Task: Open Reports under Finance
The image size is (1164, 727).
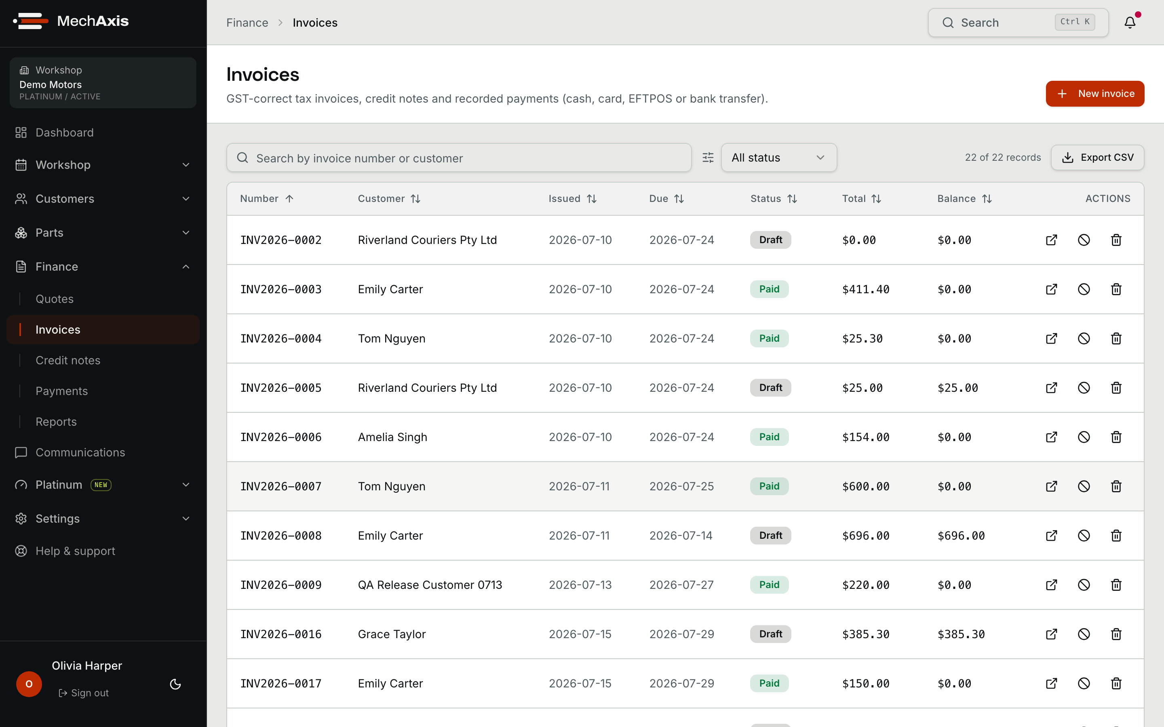Action: pyautogui.click(x=103, y=422)
